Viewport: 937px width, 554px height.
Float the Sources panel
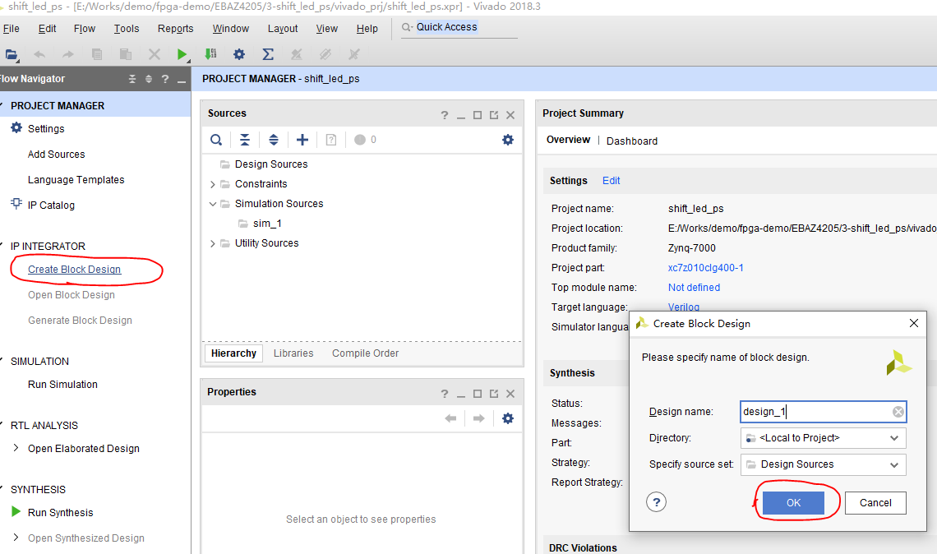494,115
